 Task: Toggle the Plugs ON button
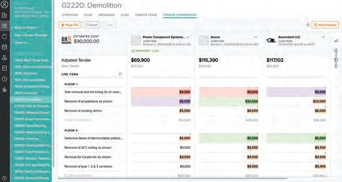70,25
